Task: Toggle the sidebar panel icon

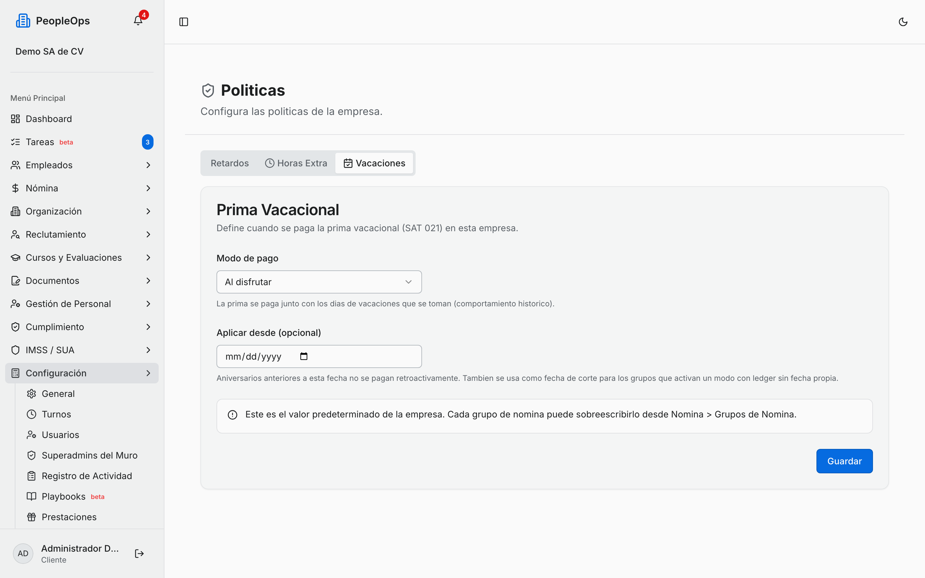Action: pyautogui.click(x=184, y=22)
